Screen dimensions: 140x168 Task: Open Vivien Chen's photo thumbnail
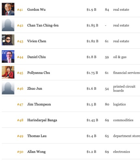[8, 40]
